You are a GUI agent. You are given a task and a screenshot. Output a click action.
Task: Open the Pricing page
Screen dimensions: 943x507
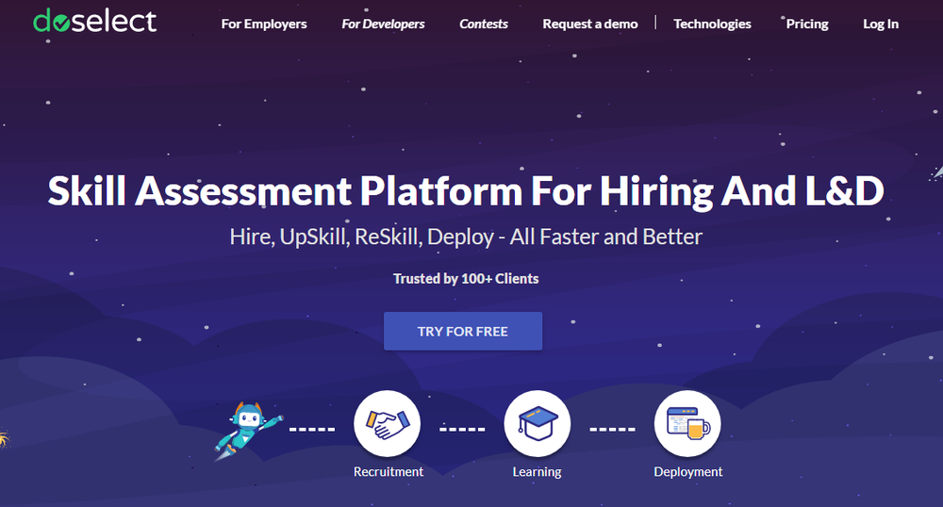click(x=807, y=24)
